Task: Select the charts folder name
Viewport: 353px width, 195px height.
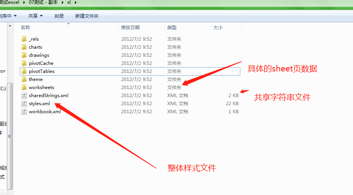Action: coord(36,47)
